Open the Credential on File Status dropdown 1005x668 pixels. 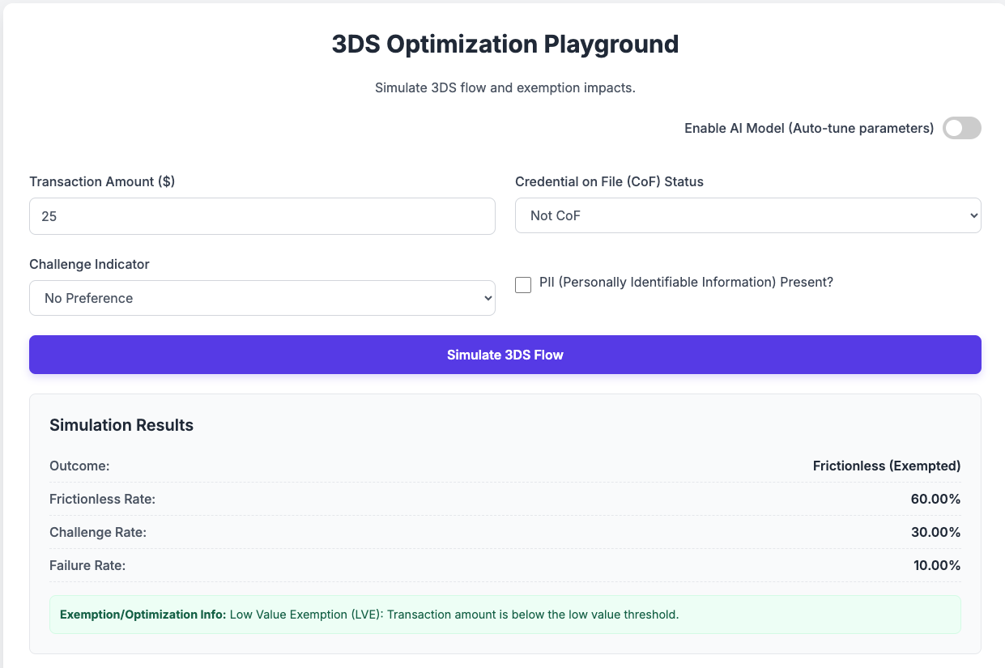click(747, 215)
